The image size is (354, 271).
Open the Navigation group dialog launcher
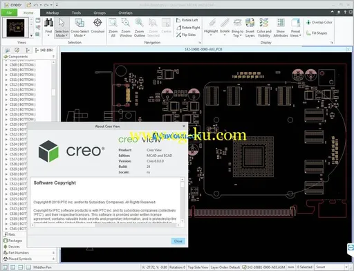pos(200,43)
